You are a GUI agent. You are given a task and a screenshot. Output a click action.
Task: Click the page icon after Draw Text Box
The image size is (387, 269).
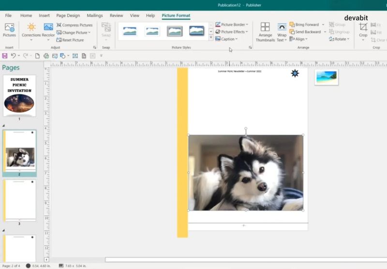84,56
